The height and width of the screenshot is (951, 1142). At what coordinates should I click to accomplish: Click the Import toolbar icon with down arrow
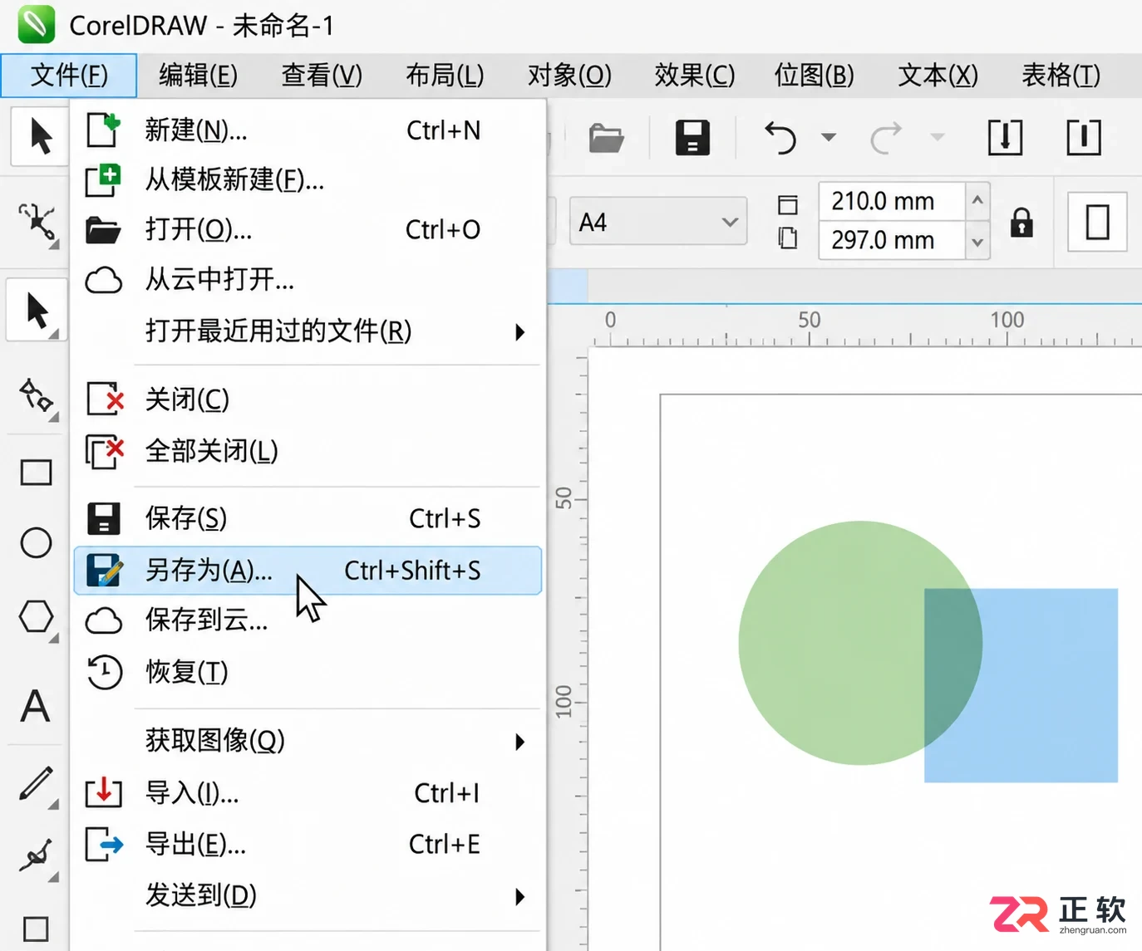(1005, 138)
